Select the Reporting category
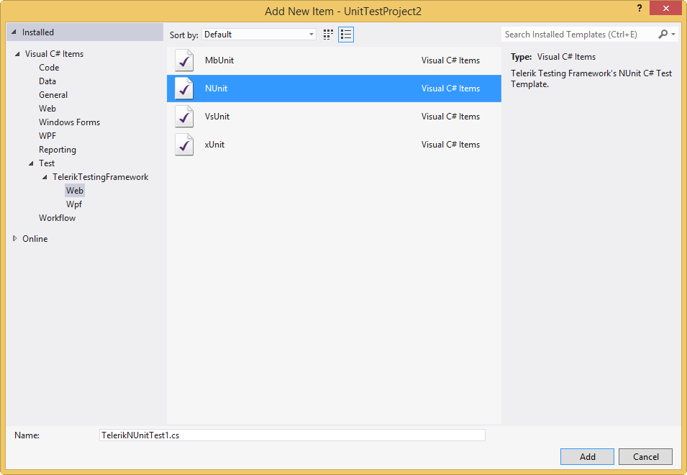The height and width of the screenshot is (475, 687). tap(58, 150)
